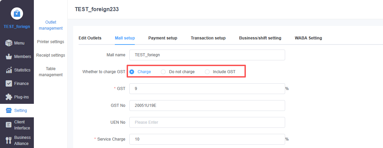This screenshot has height=148, width=383.
Task: Choose the Do not charge option
Action: (x=163, y=72)
